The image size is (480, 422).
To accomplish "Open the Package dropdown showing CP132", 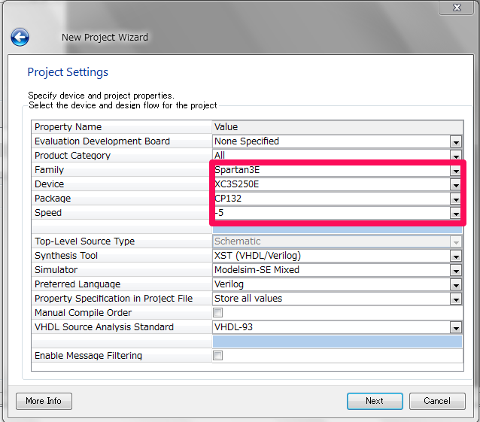I will pyautogui.click(x=455, y=199).
